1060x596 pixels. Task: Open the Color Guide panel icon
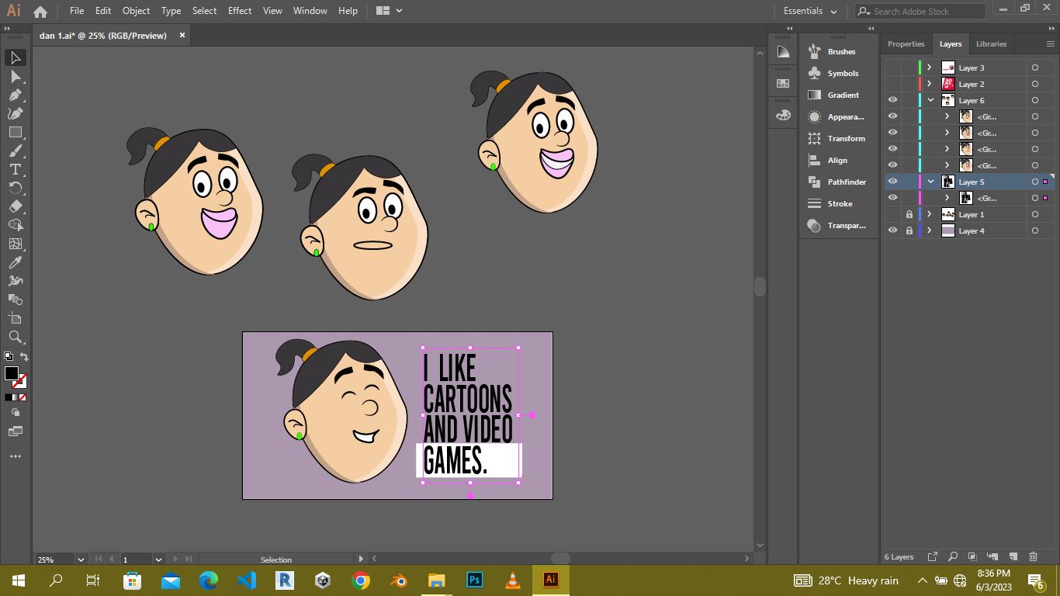(x=783, y=51)
